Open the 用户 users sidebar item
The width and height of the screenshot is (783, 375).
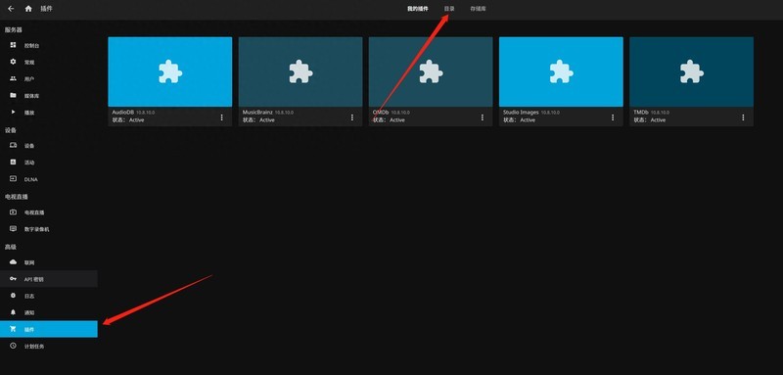pos(49,79)
